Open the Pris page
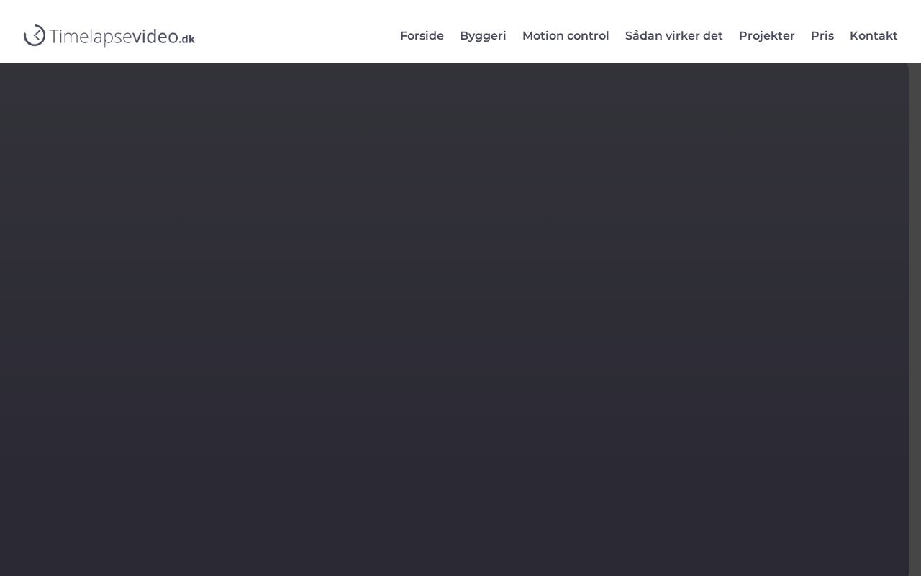Screen dimensions: 921x576 [822, 36]
